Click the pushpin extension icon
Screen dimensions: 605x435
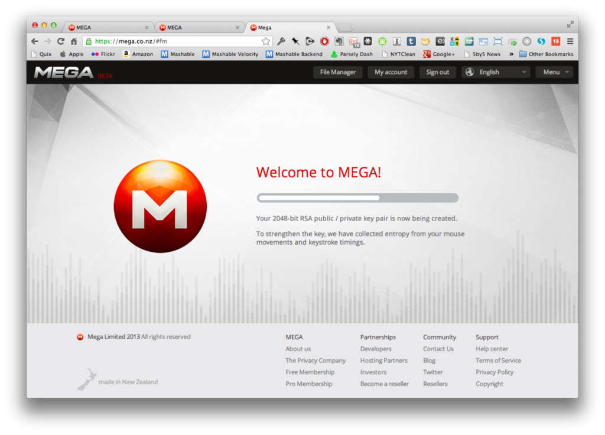coord(295,41)
